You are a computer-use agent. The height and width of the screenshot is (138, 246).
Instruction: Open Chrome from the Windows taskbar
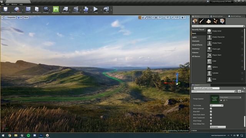[10, 135]
